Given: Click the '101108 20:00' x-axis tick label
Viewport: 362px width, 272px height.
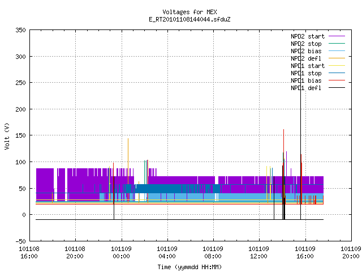Looking at the screenshot, I should [x=75, y=253].
